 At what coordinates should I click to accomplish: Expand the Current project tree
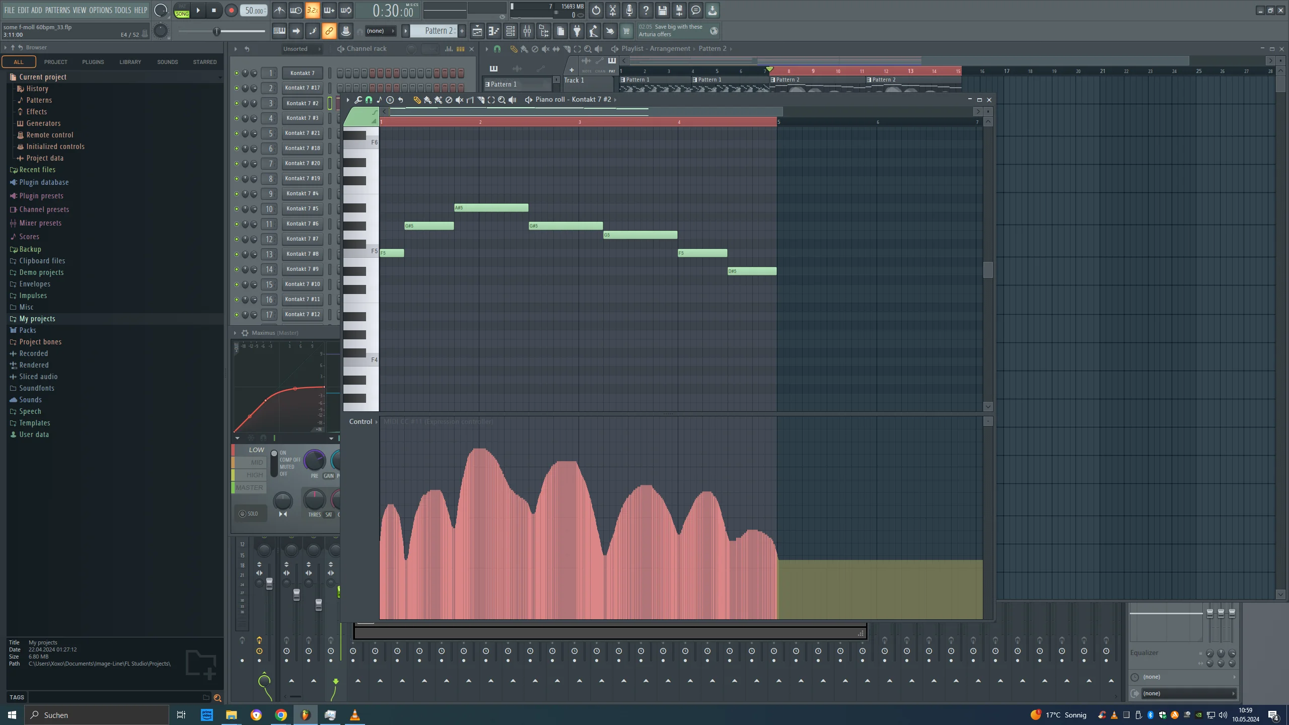click(x=42, y=77)
